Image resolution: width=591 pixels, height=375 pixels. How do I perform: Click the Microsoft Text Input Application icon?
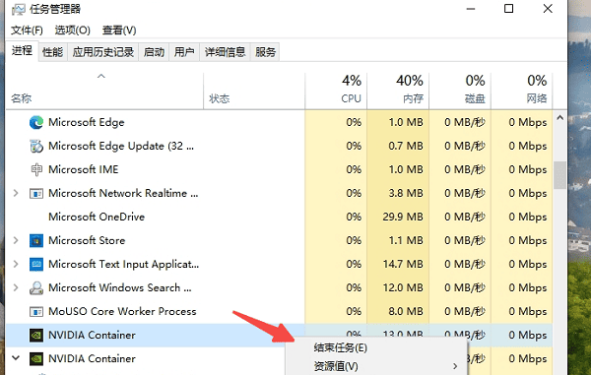click(x=36, y=265)
